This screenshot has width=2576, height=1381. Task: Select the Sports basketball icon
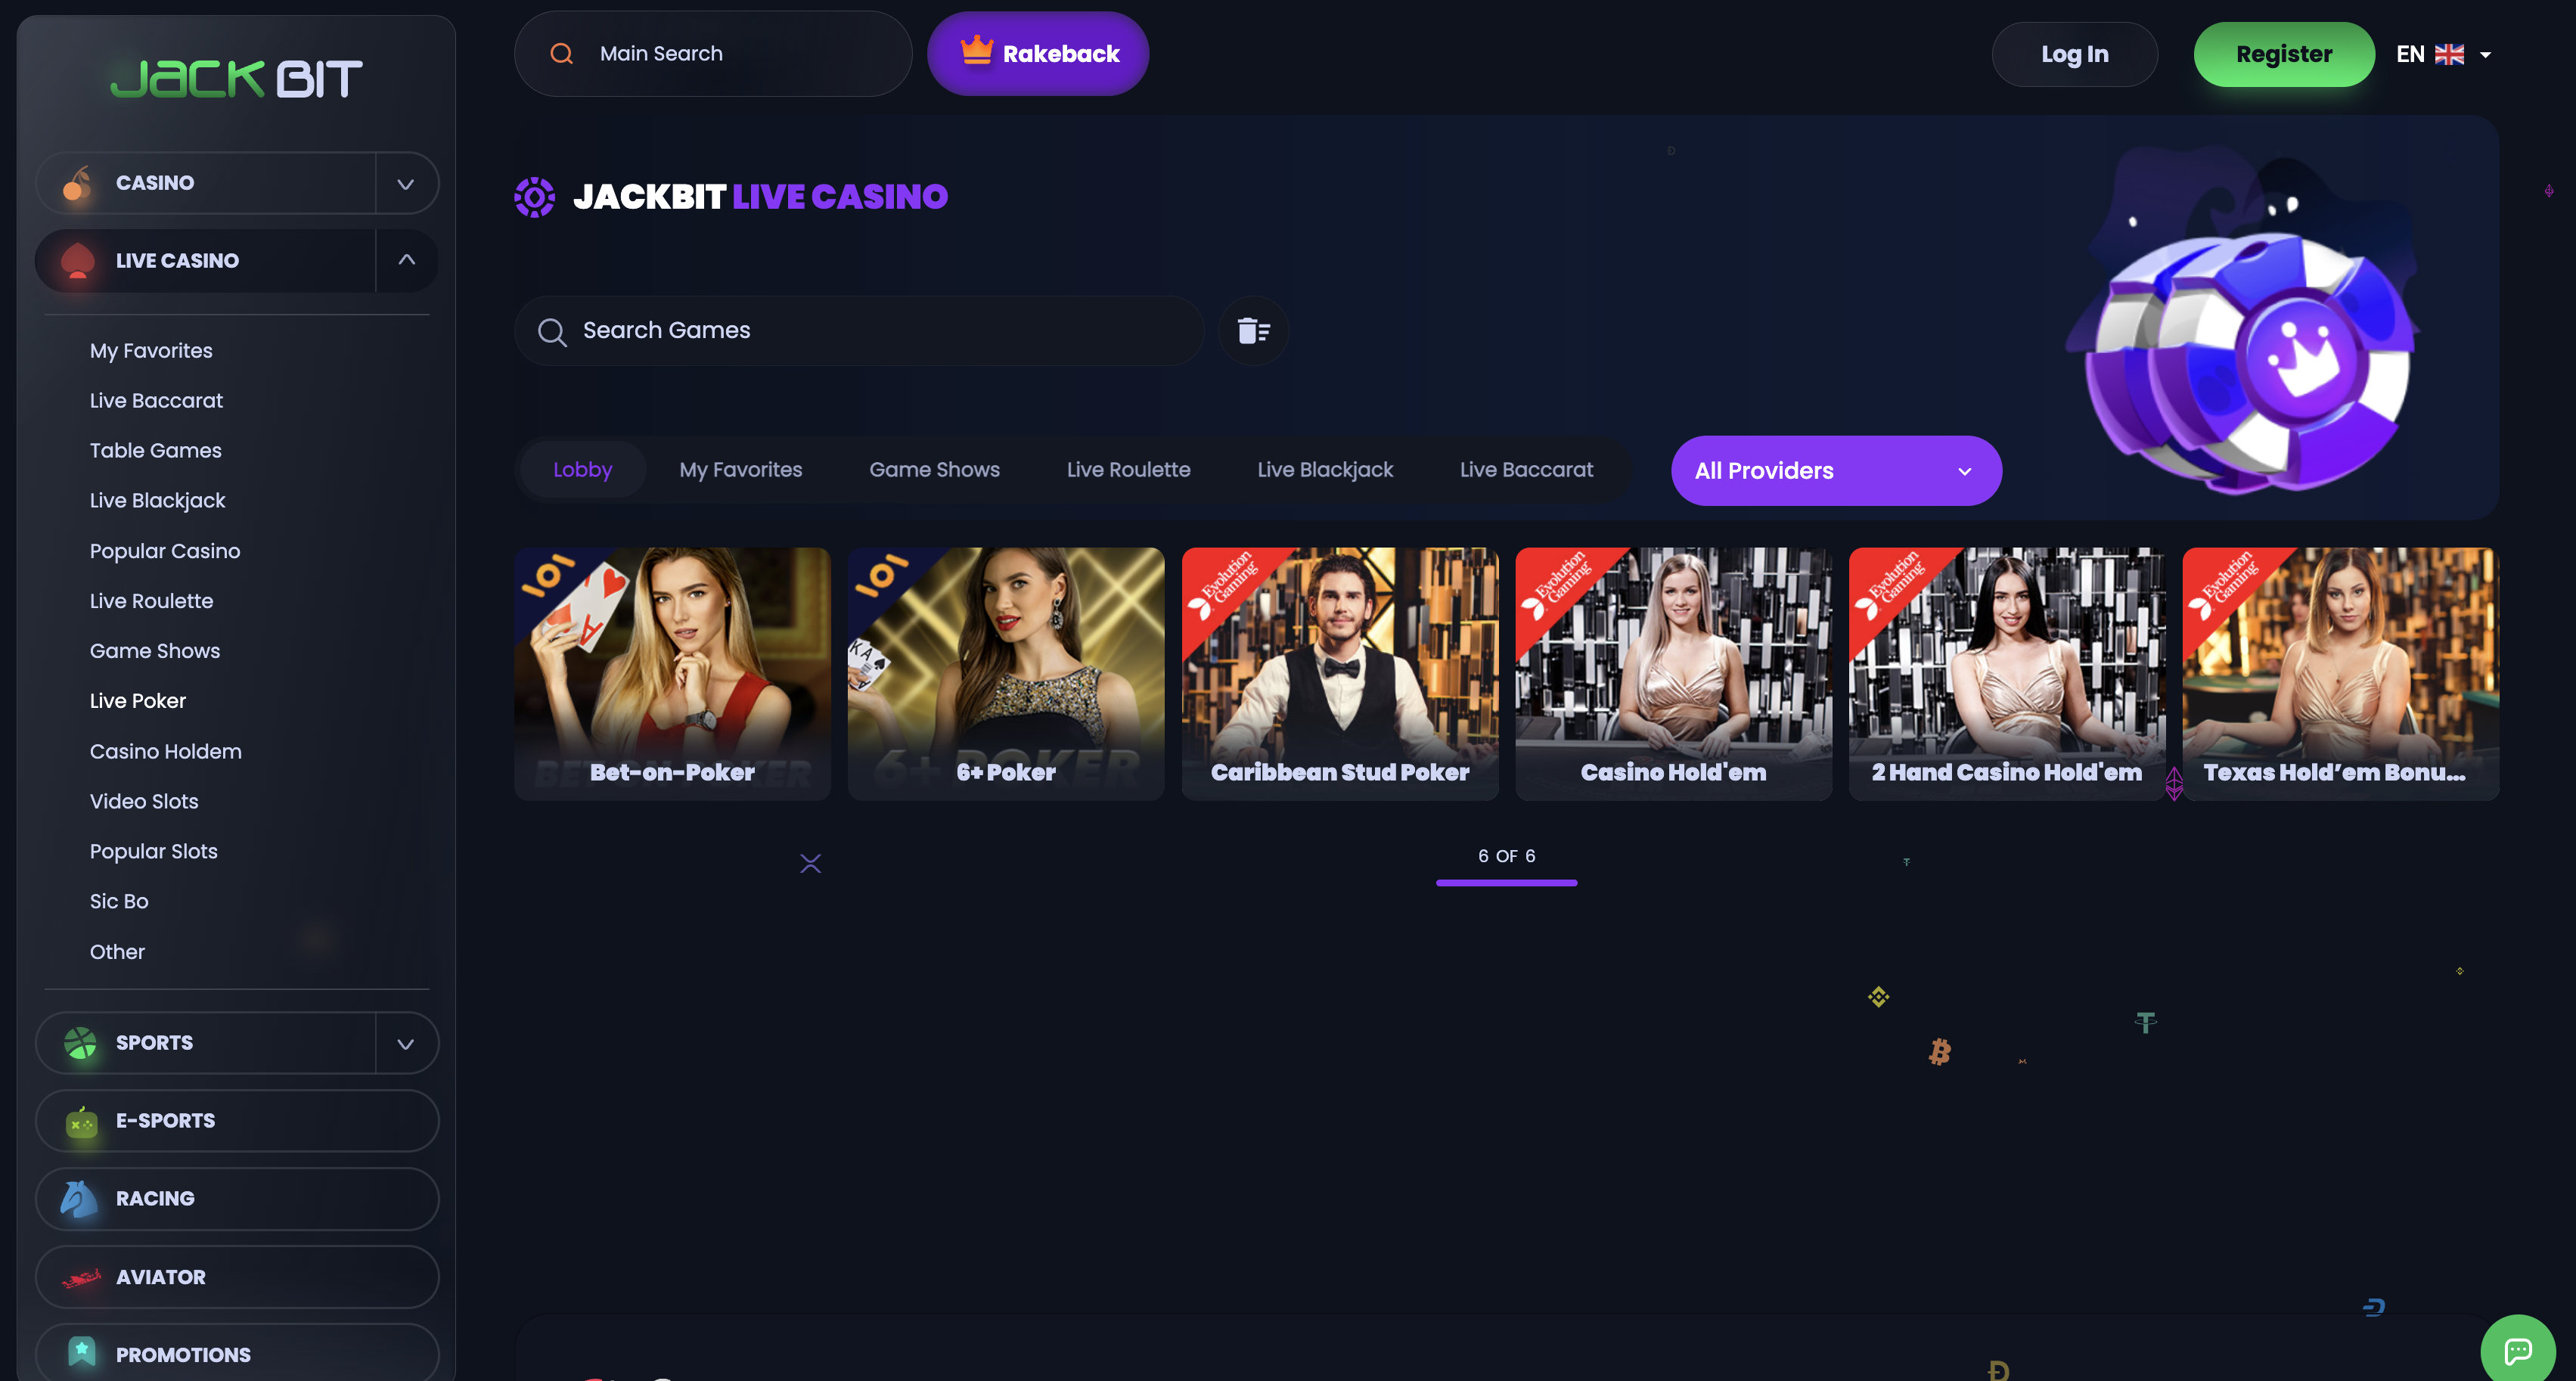click(80, 1042)
